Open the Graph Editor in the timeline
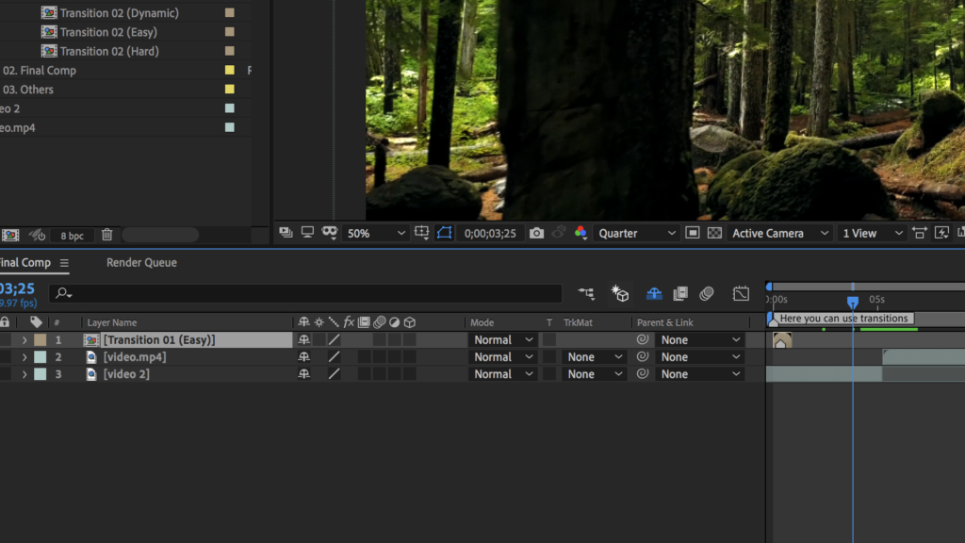This screenshot has height=543, width=965. coord(742,294)
